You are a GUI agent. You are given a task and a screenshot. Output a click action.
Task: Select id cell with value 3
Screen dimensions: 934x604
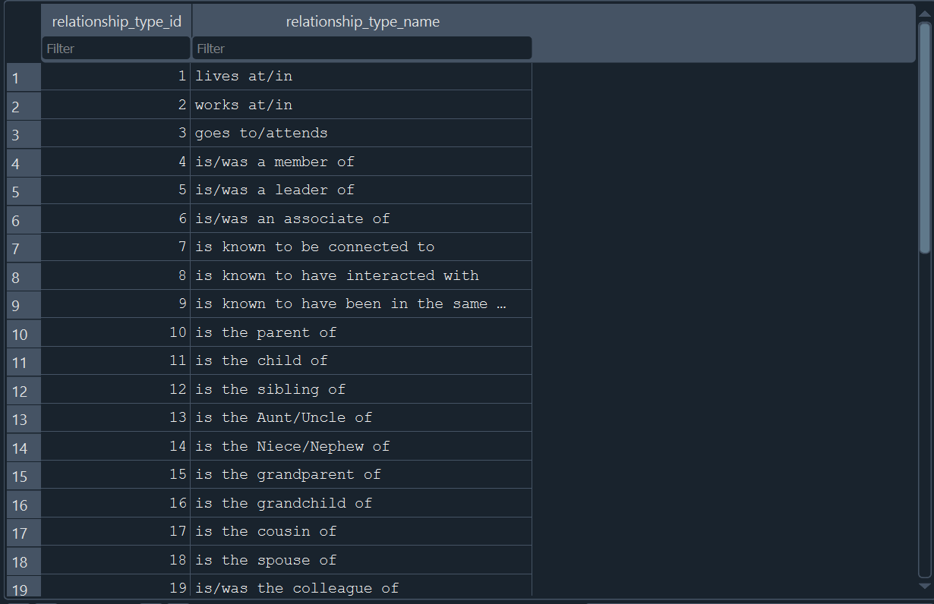pos(115,134)
